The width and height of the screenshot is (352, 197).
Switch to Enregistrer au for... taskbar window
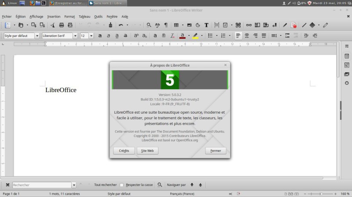[x=68, y=3]
